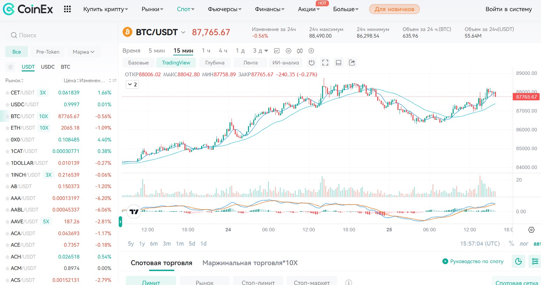Click the 15:57:04 (UTC) clock
The width and height of the screenshot is (541, 285).
(x=480, y=244)
